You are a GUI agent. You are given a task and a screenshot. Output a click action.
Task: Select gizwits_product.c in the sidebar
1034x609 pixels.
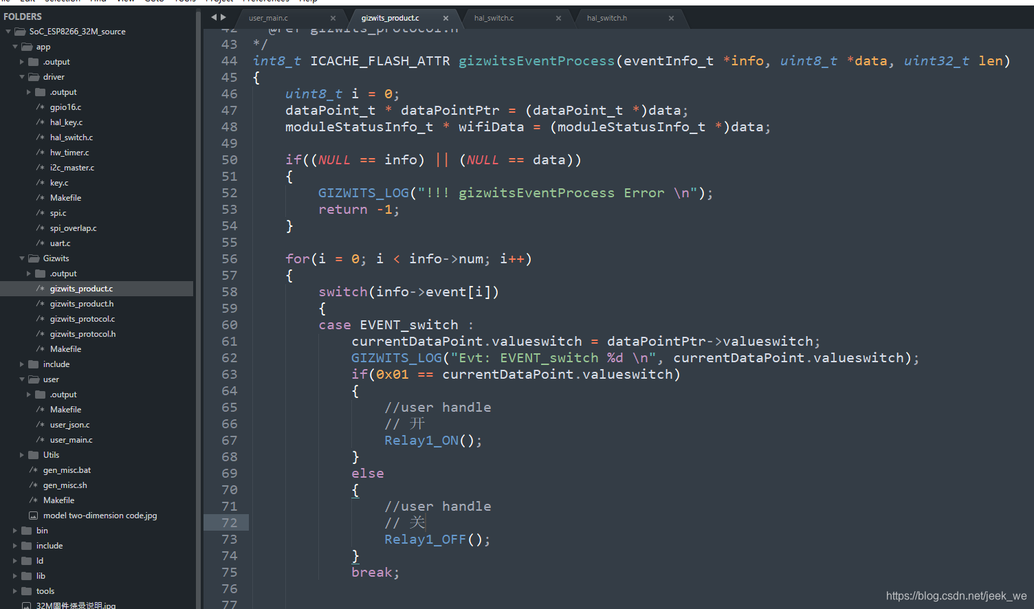81,289
